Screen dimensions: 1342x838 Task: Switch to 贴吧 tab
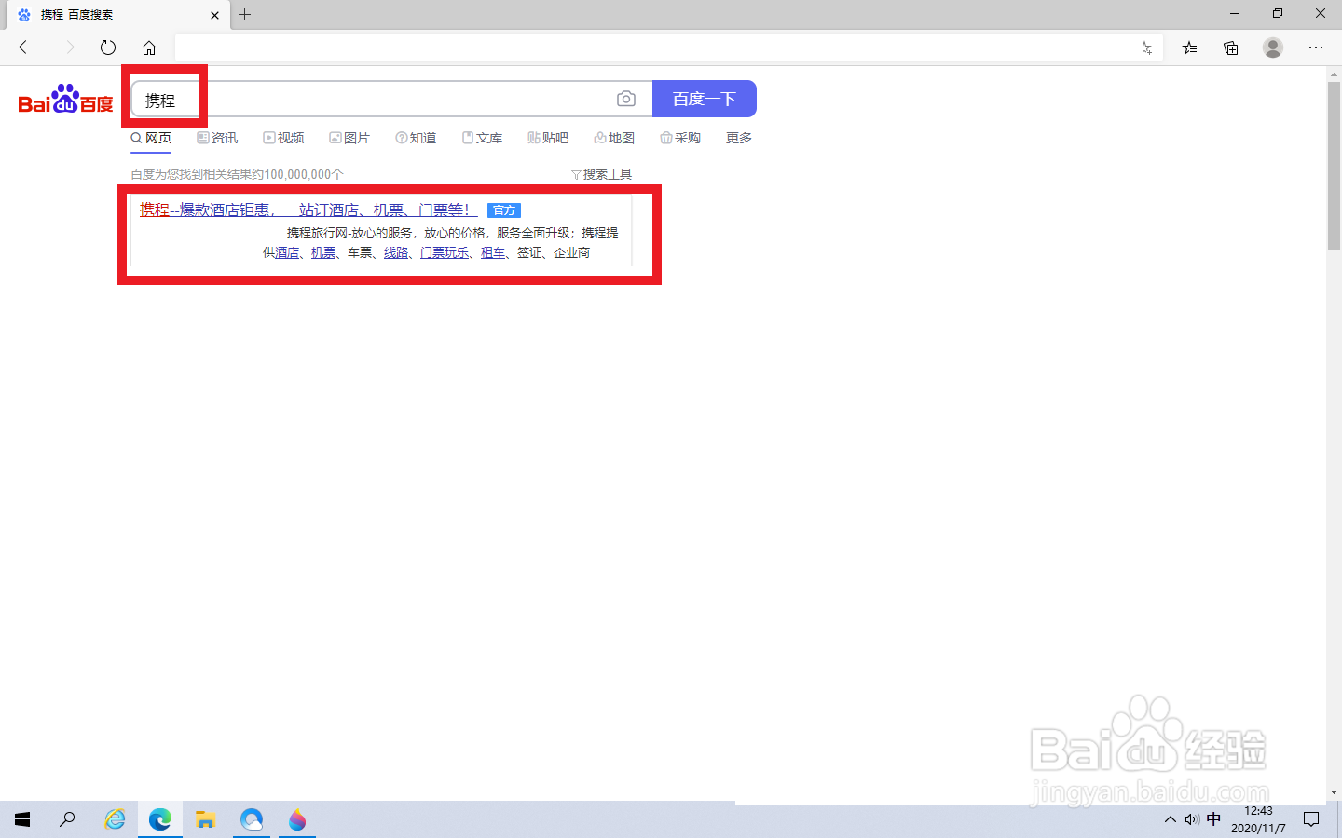coord(548,138)
